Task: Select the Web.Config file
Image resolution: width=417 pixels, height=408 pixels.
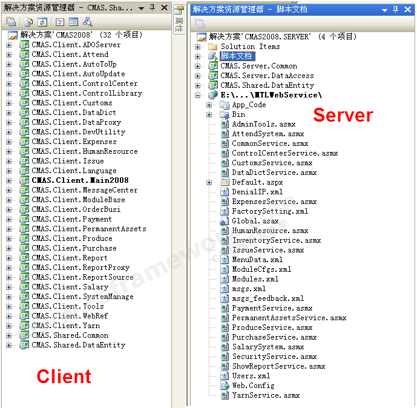Action: point(253,386)
